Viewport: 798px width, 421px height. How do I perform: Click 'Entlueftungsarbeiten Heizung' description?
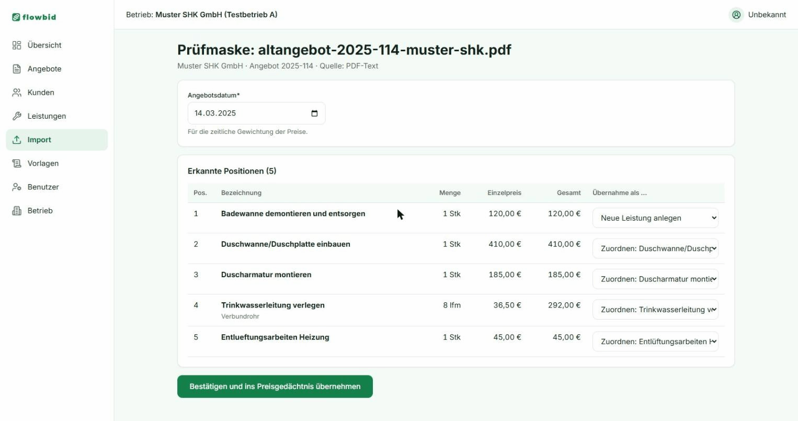pos(275,337)
